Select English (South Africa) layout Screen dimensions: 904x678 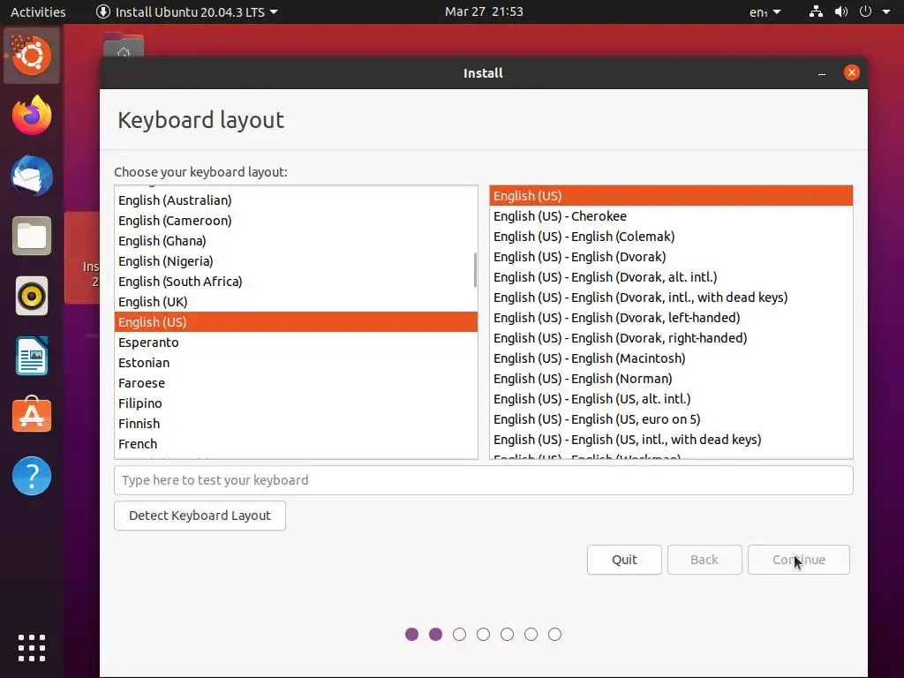[x=296, y=282]
